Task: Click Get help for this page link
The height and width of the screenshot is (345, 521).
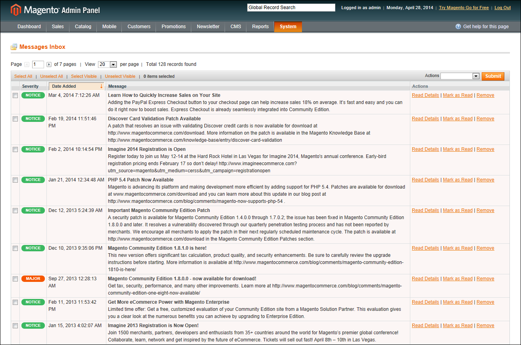Action: pyautogui.click(x=486, y=27)
